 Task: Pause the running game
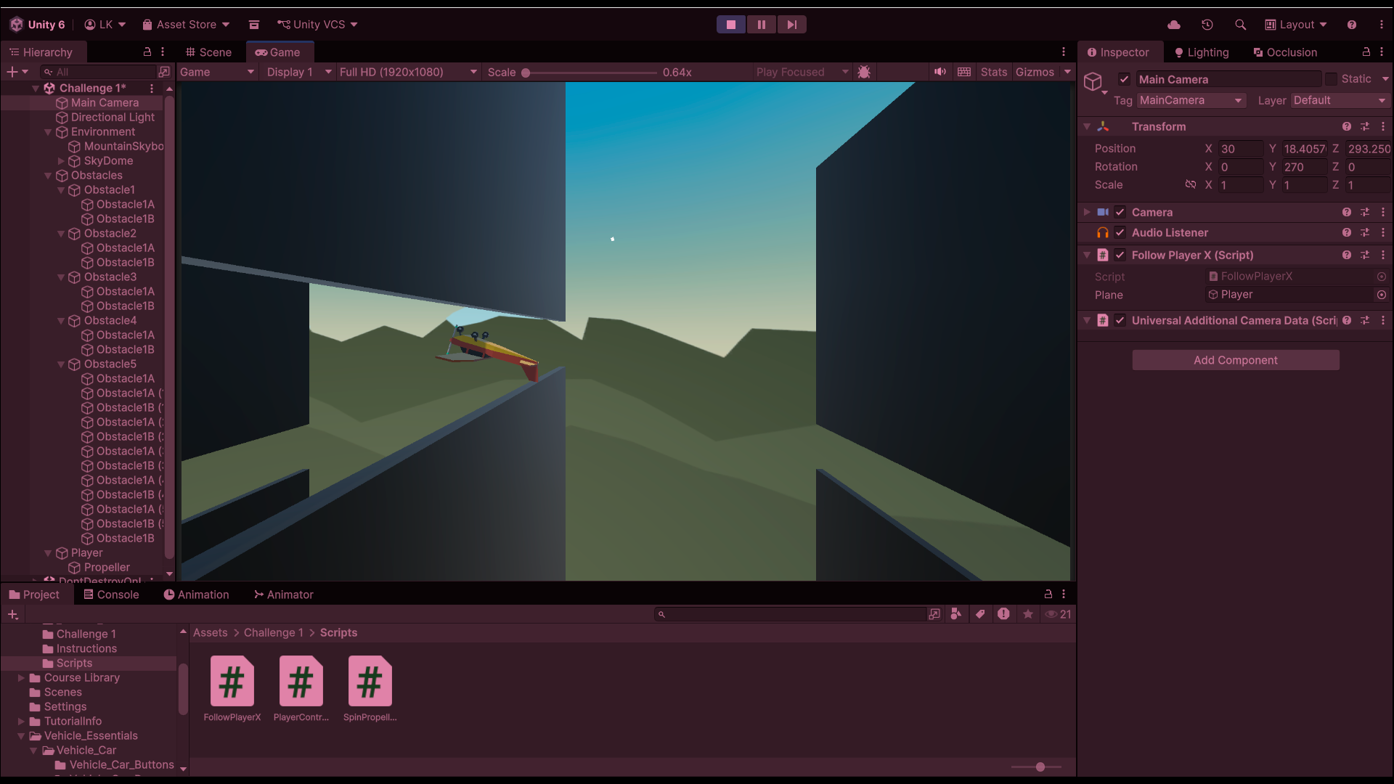761,25
